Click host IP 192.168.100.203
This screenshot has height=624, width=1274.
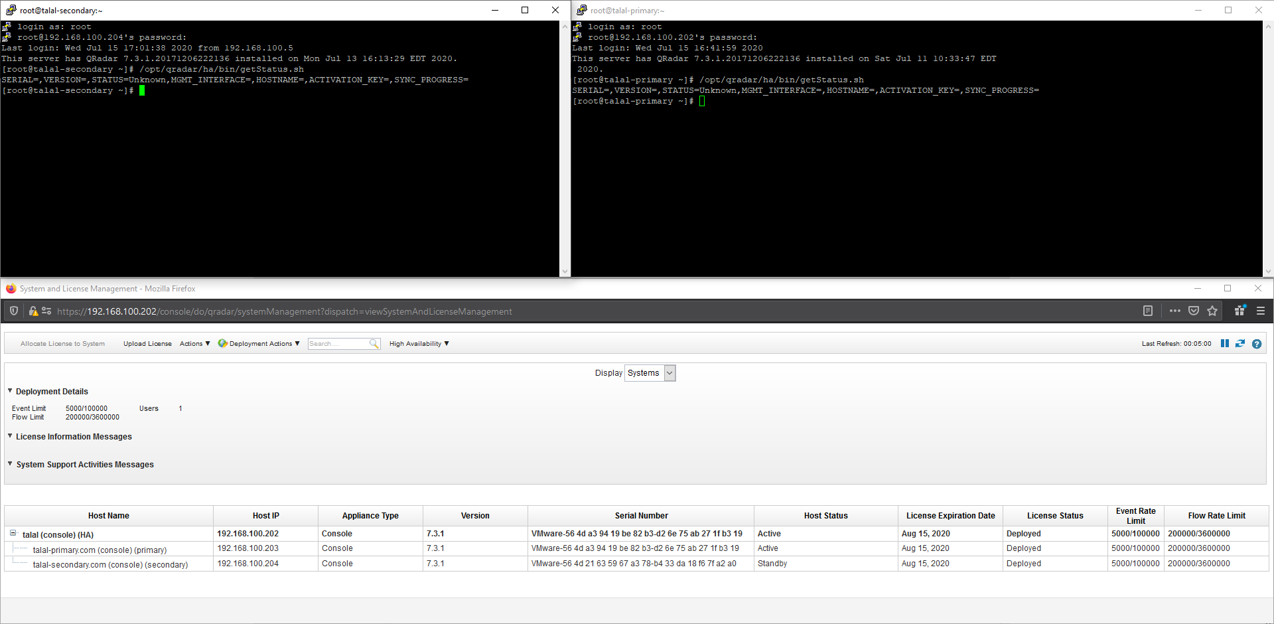point(248,548)
